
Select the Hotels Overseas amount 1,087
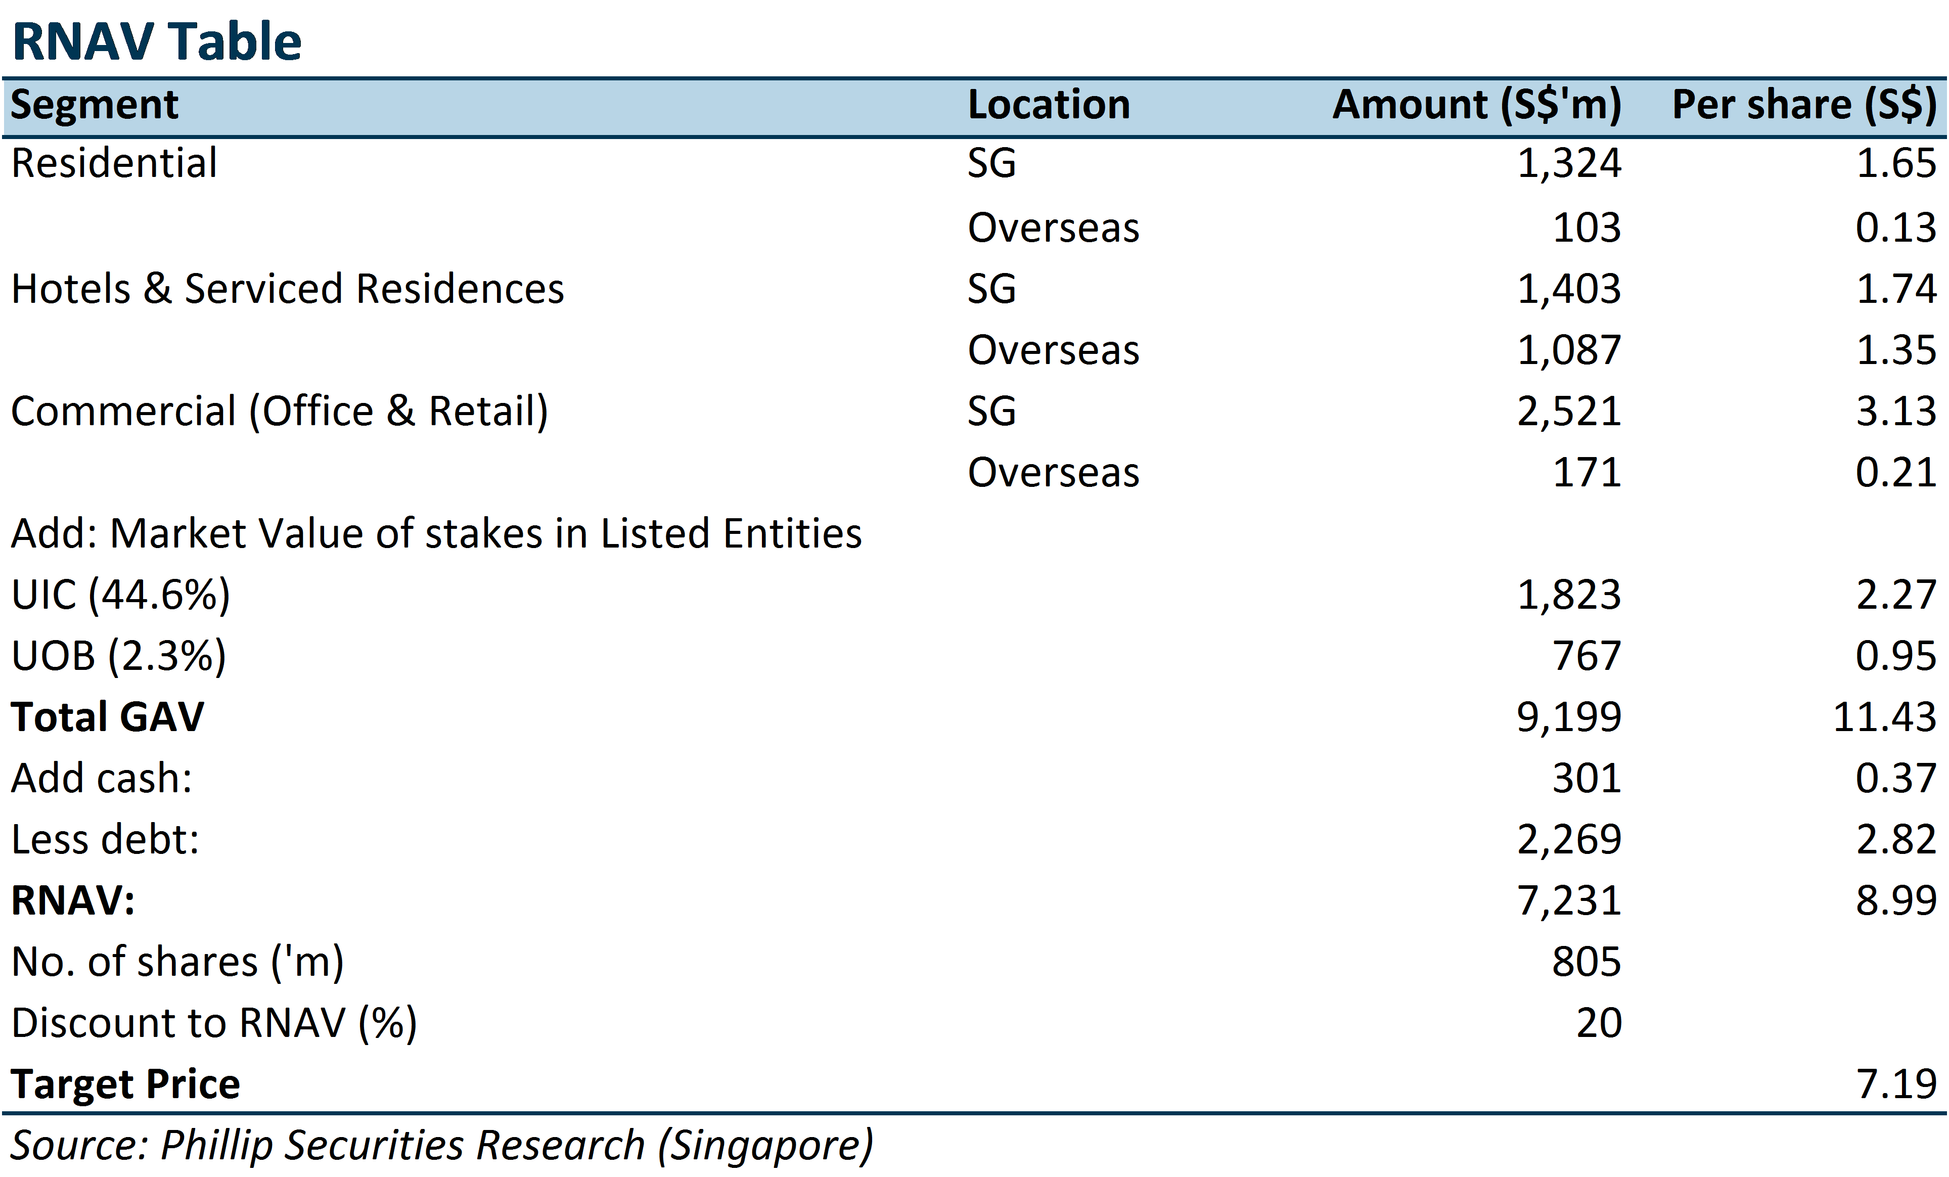(x=1569, y=350)
